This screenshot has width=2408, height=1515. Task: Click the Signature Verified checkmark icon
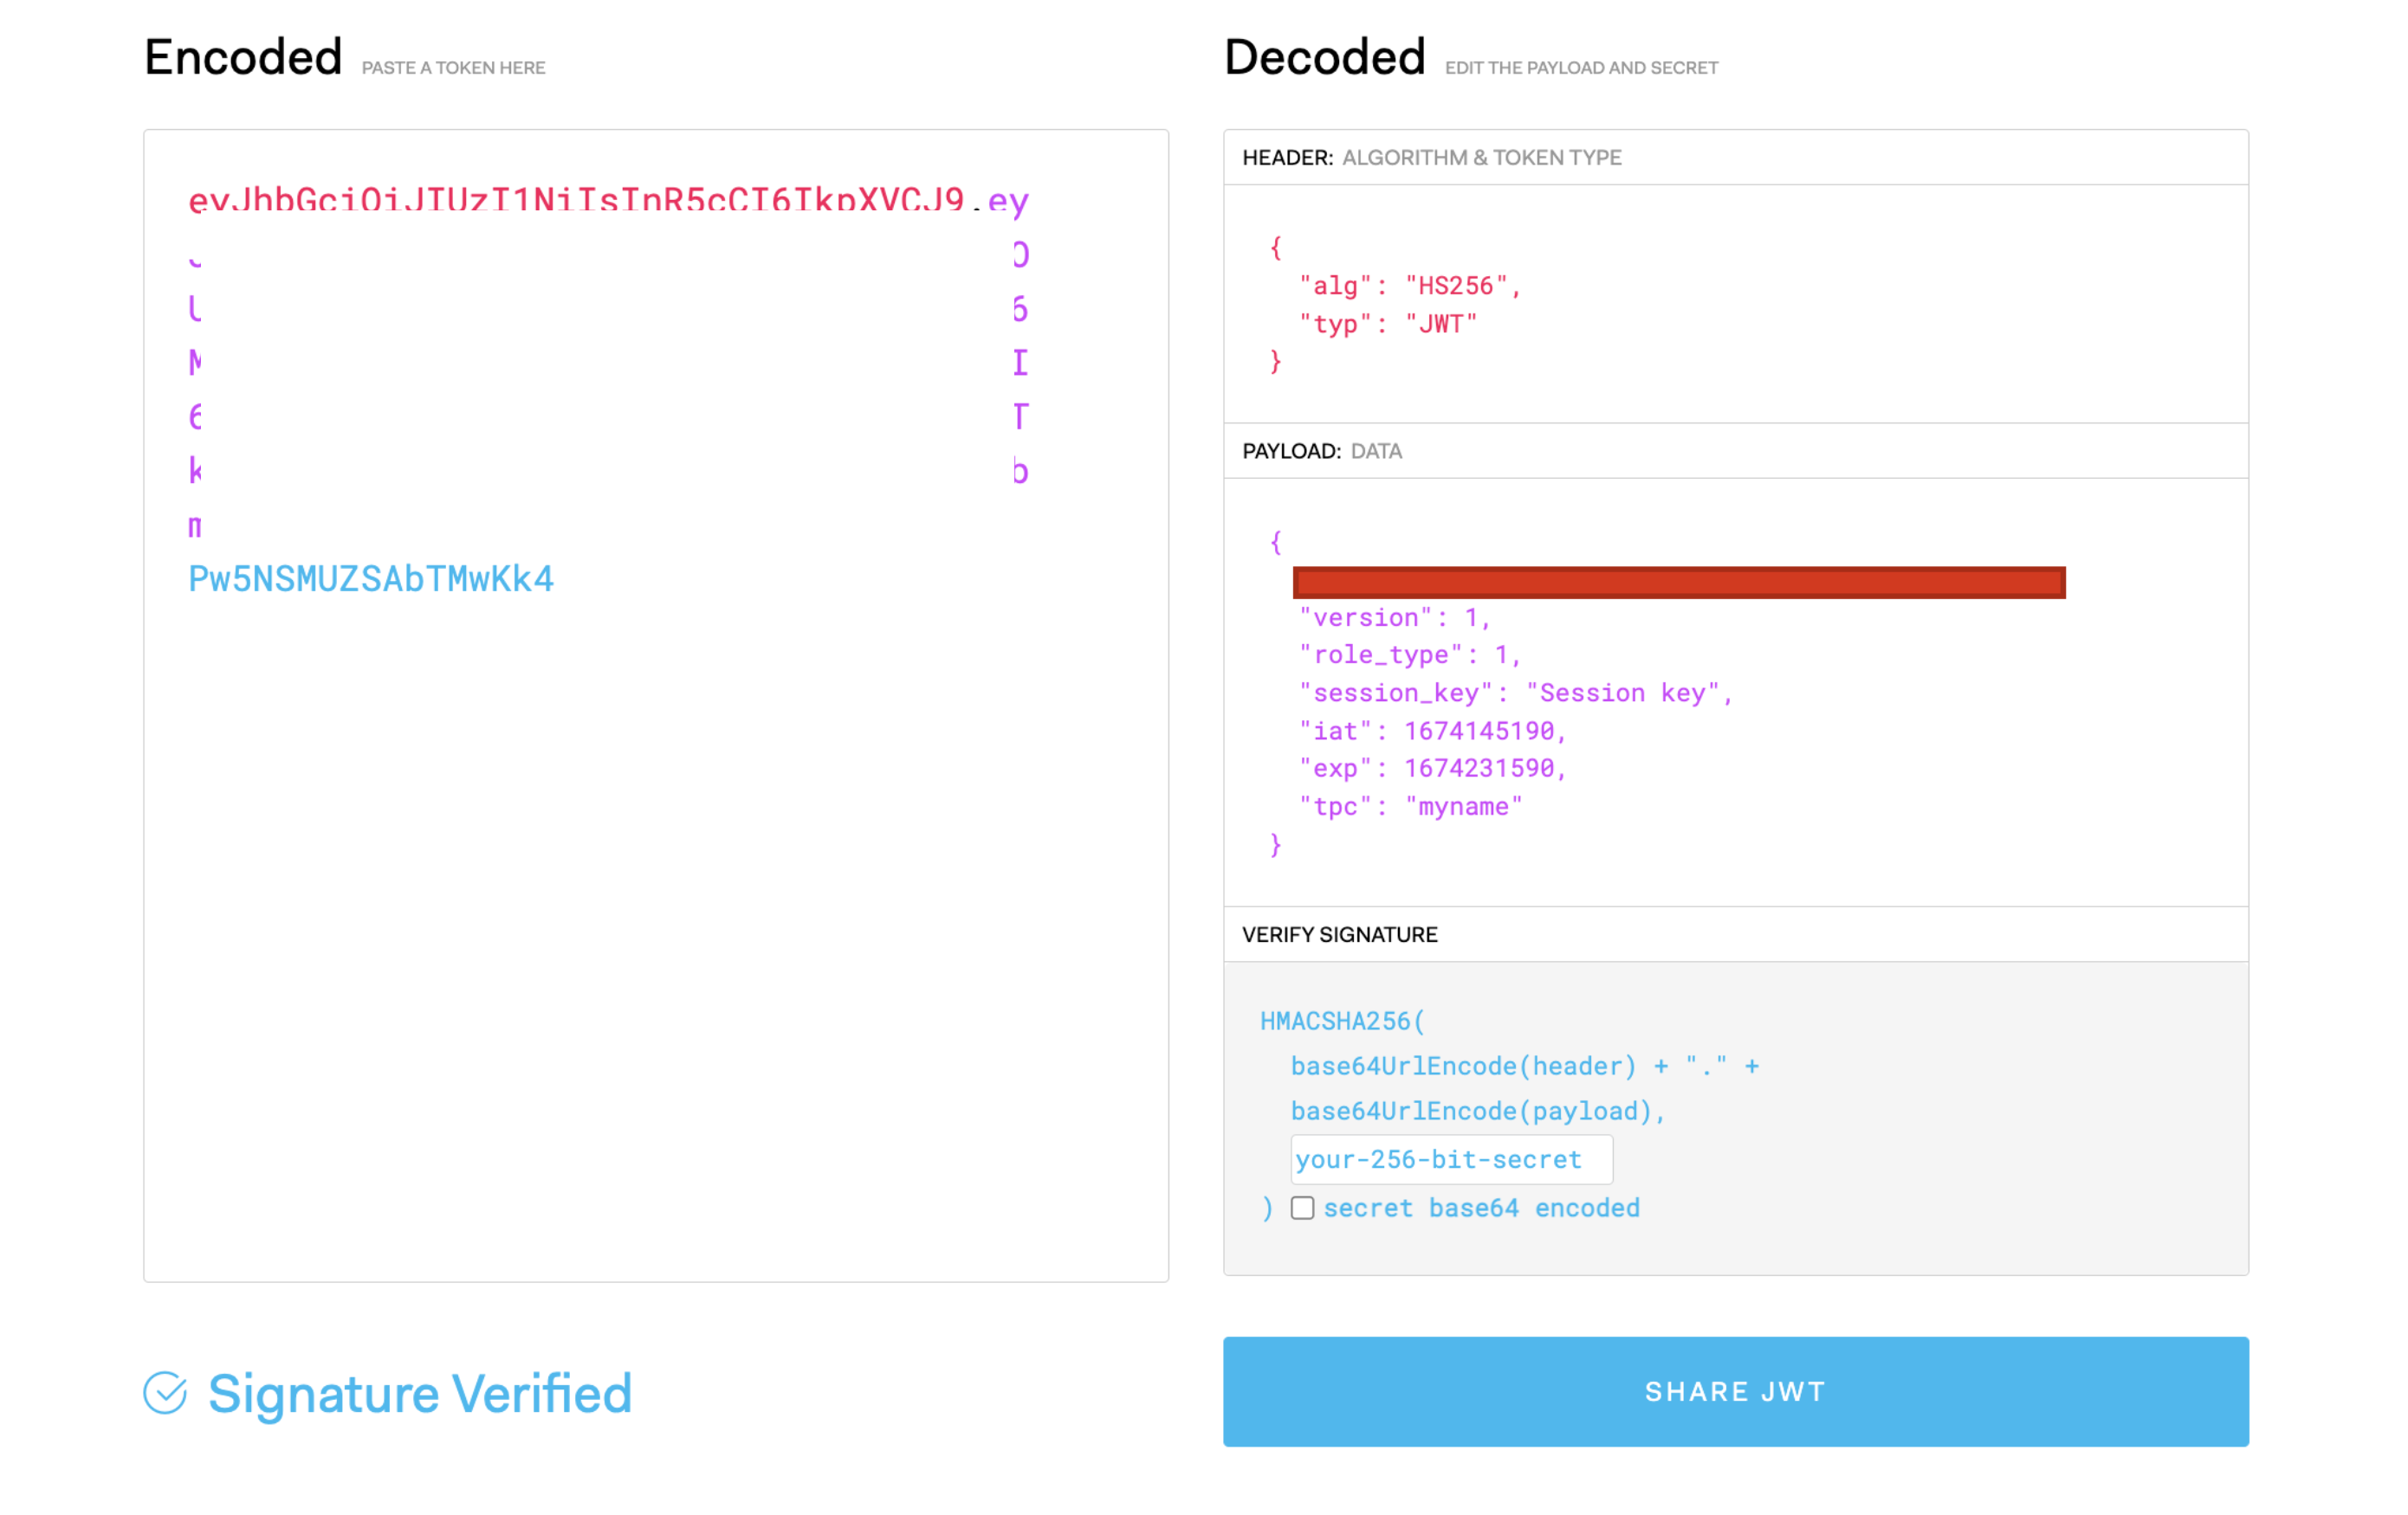(165, 1392)
